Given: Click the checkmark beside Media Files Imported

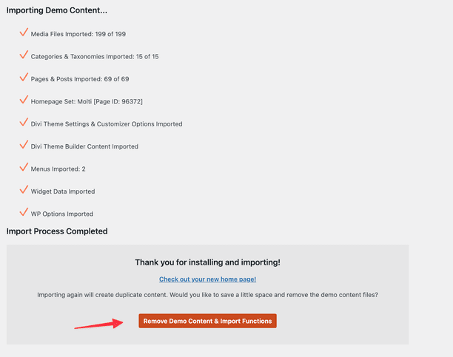Looking at the screenshot, I should 24,32.
